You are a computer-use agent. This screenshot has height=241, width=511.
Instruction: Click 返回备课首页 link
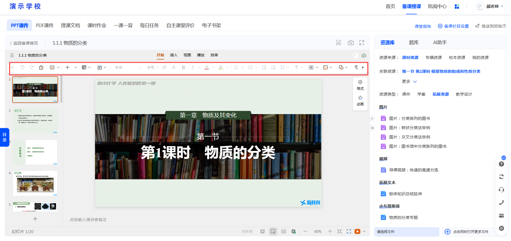point(24,43)
